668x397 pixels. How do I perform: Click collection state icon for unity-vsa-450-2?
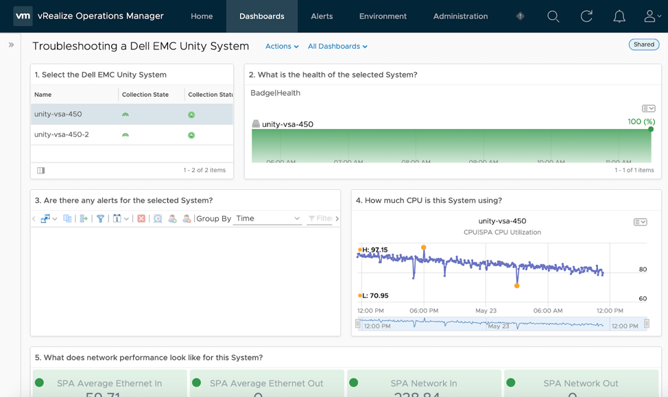[126, 135]
